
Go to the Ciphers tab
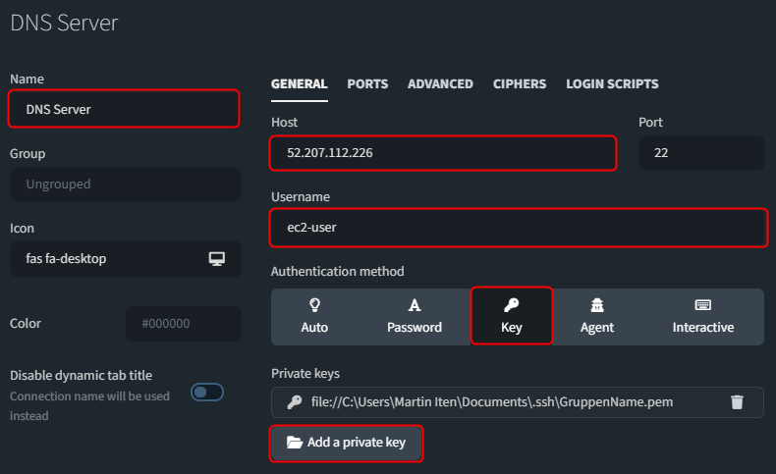coord(520,83)
